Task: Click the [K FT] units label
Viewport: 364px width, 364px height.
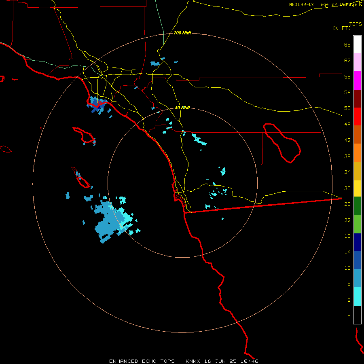Action: click(342, 28)
